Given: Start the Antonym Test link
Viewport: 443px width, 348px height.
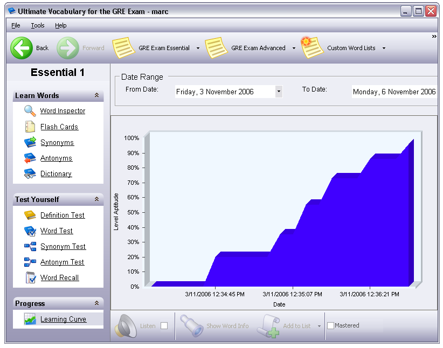Looking at the screenshot, I should 62,262.
